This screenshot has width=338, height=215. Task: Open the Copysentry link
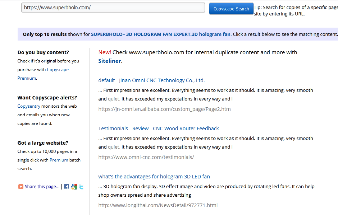click(x=29, y=106)
